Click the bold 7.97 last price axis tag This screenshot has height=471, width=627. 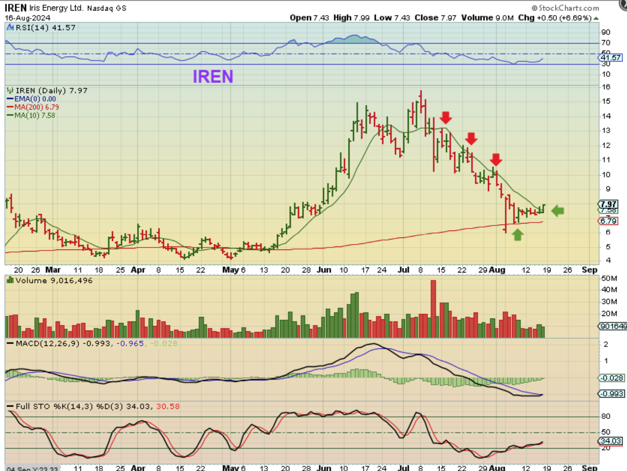click(x=608, y=204)
